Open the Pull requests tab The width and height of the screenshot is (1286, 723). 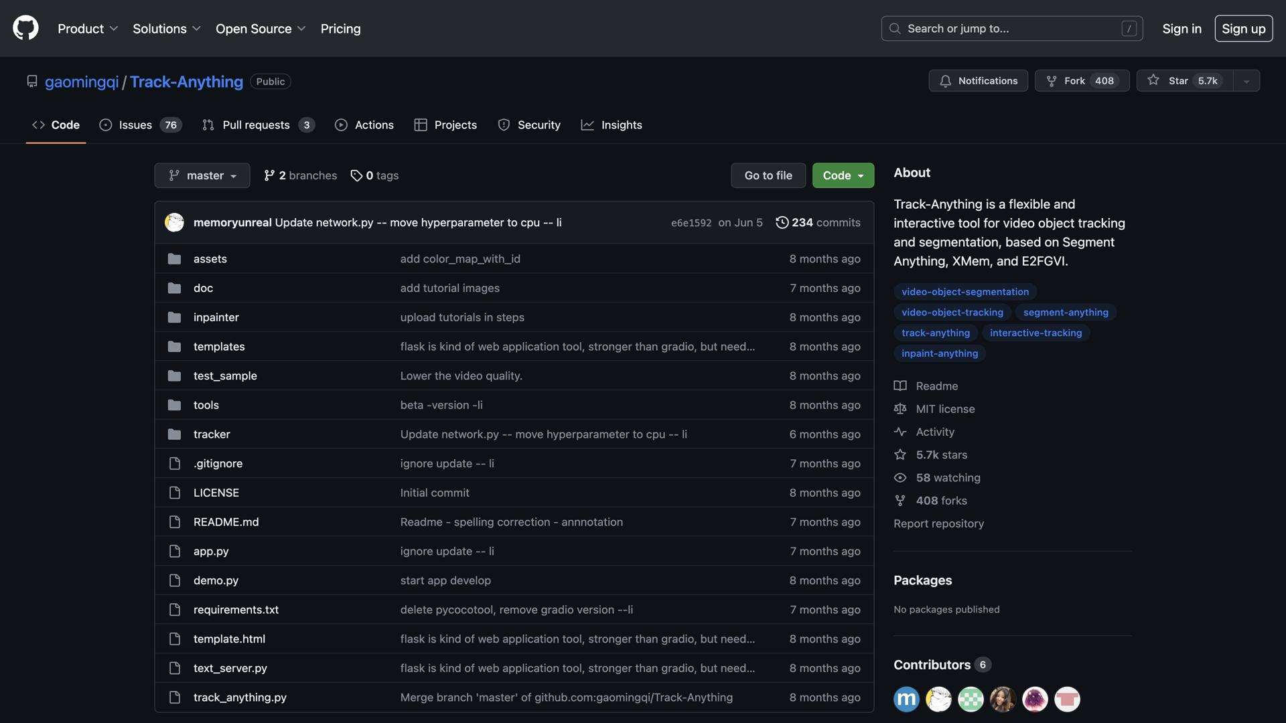point(258,125)
